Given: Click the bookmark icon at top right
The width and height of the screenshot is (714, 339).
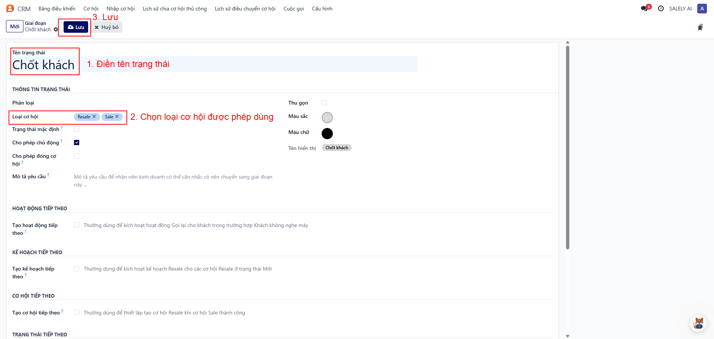Looking at the screenshot, I should pyautogui.click(x=700, y=27).
